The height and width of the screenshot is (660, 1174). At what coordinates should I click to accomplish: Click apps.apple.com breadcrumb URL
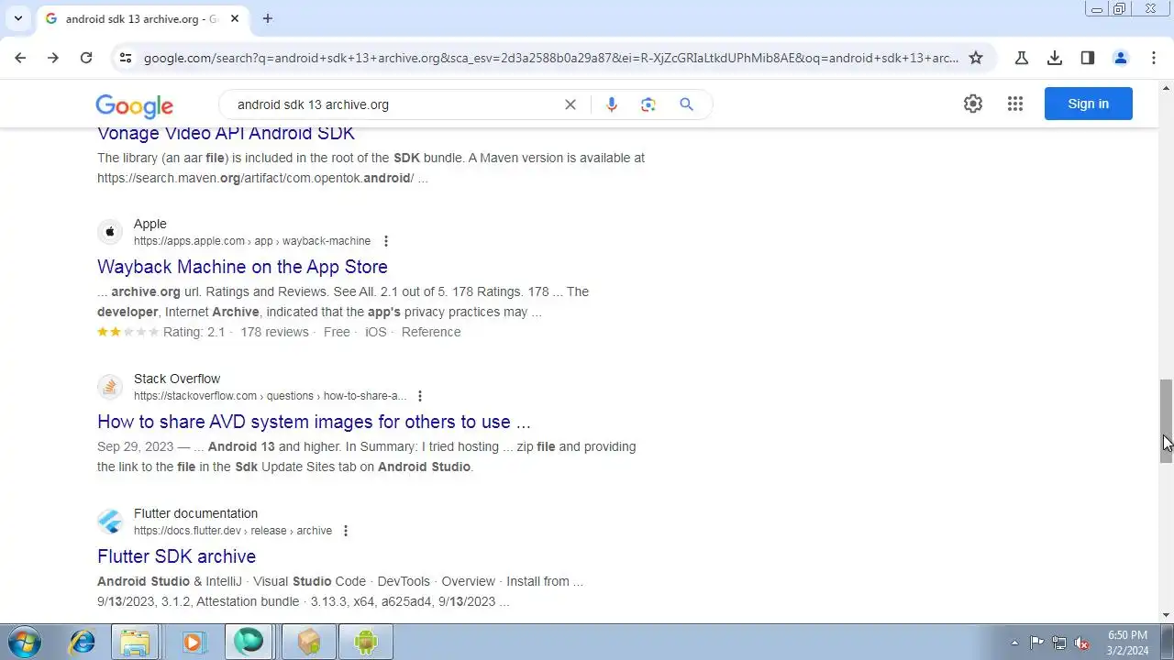(x=252, y=241)
